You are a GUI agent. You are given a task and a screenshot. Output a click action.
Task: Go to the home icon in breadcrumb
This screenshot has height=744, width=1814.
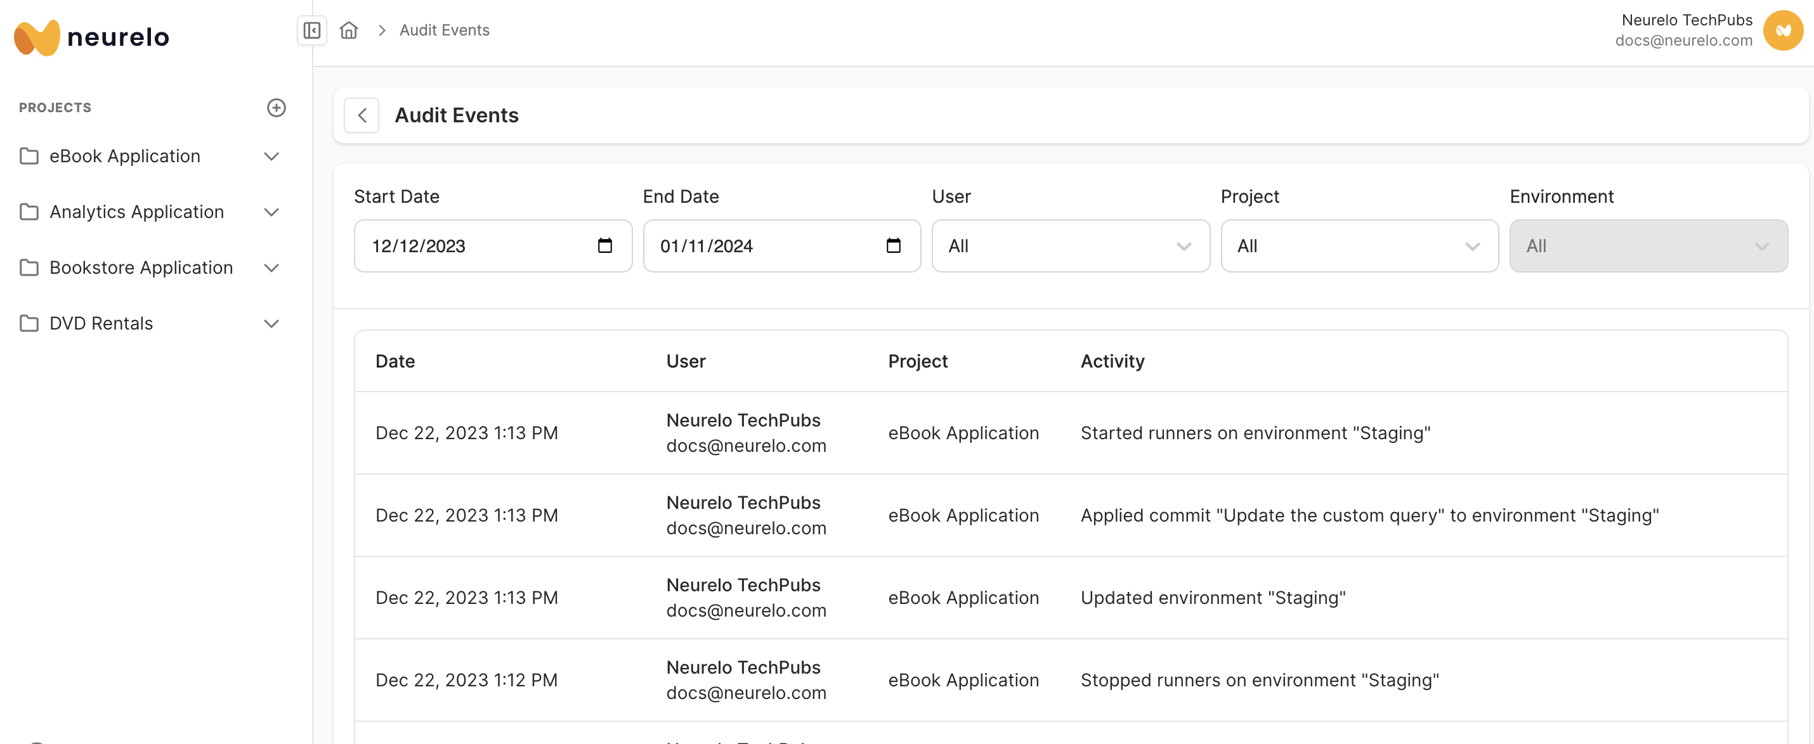(x=349, y=30)
